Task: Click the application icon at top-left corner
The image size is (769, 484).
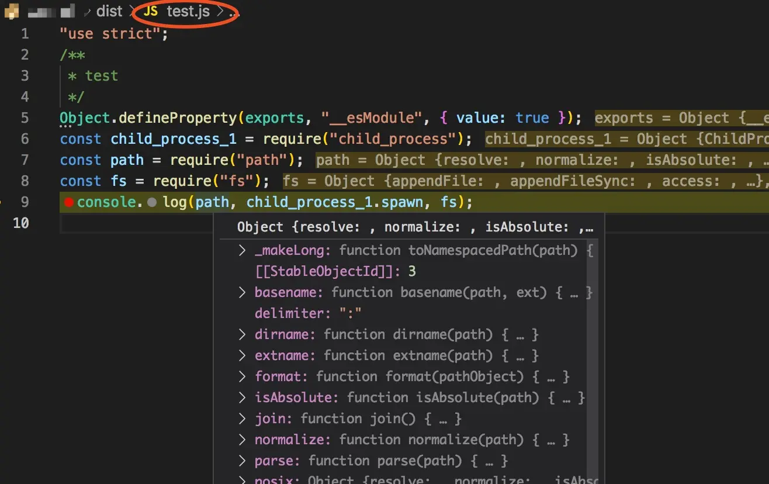Action: (x=11, y=11)
